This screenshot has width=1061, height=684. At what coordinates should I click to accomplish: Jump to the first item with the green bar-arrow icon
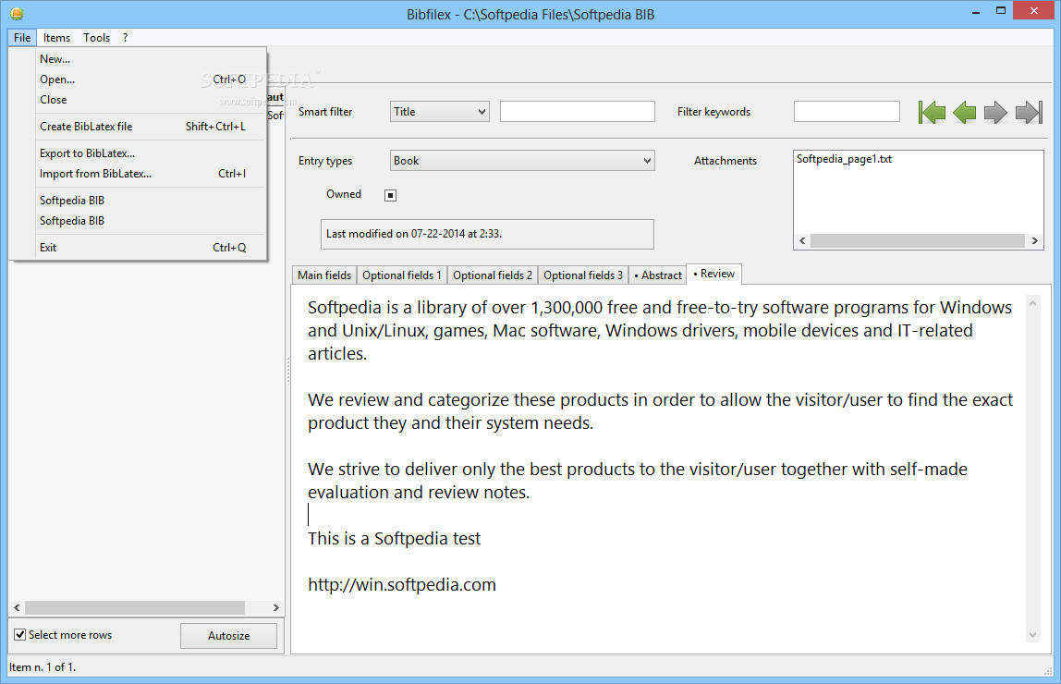(932, 113)
